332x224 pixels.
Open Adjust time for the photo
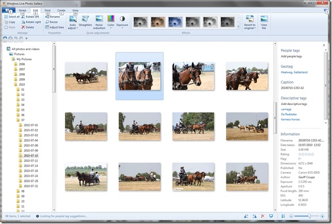click(x=55, y=27)
